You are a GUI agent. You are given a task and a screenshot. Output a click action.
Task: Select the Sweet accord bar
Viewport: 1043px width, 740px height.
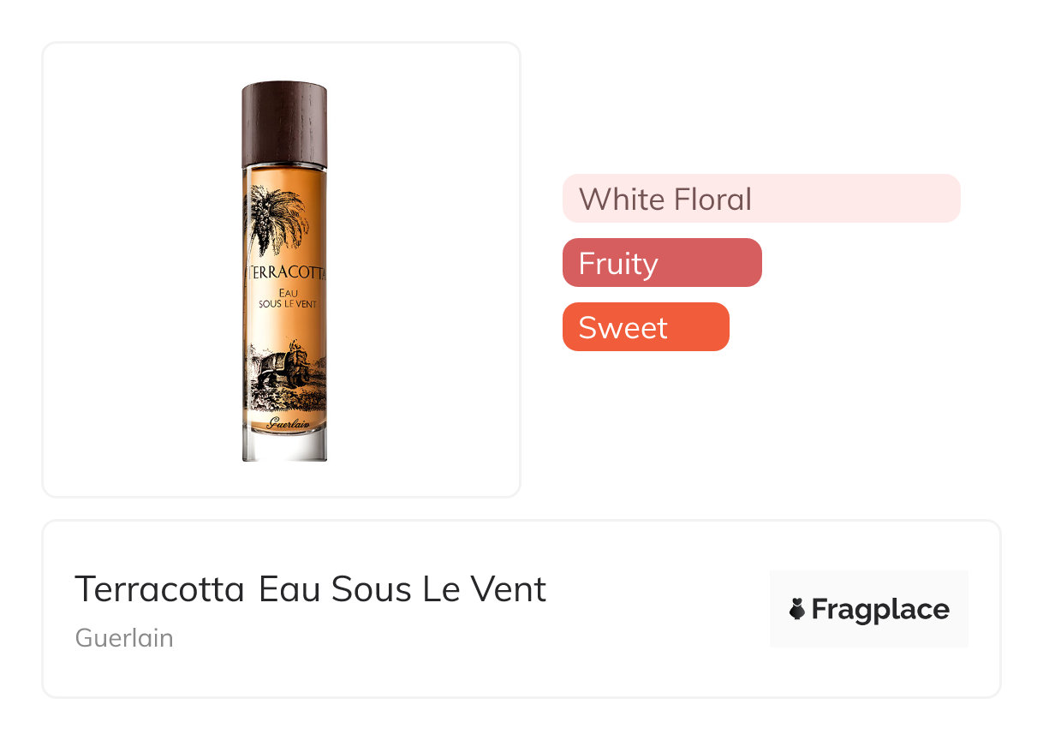[645, 327]
